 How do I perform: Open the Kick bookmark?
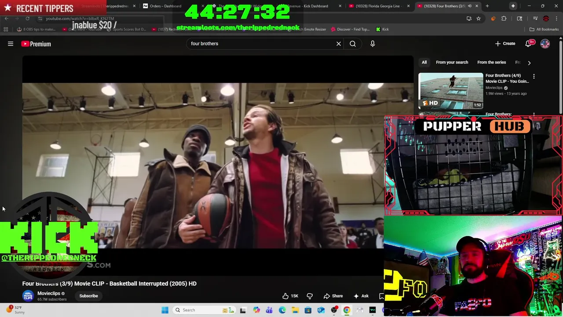tap(382, 29)
